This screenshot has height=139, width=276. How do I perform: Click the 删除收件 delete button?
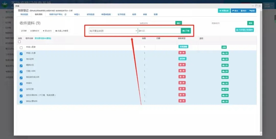pos(35,31)
